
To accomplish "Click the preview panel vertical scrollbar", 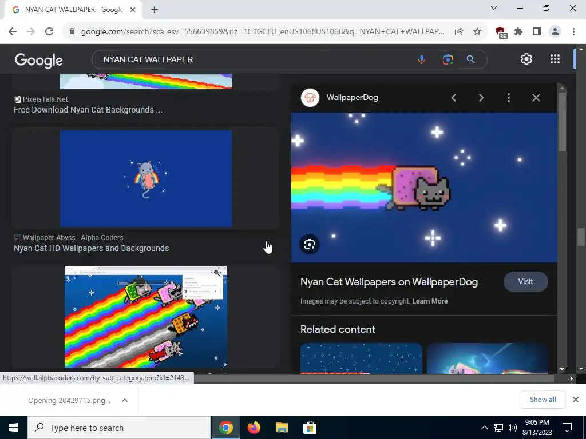I will tap(562, 121).
